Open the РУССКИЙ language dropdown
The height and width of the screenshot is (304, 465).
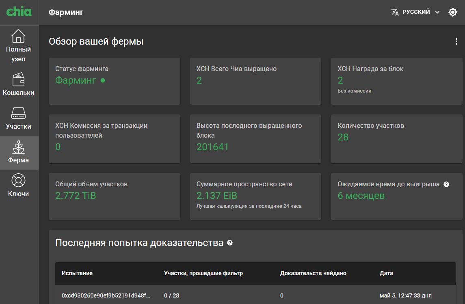[x=416, y=12]
